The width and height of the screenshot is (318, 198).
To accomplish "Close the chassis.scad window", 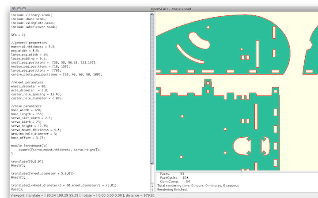I will [x=14, y=9].
